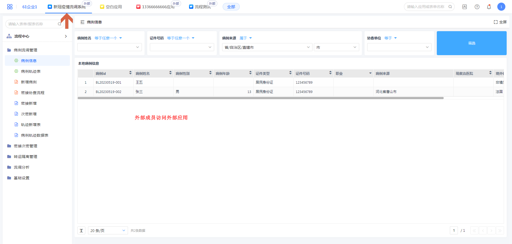Screen dimensions: 512x244
Task: Click the blue 筛选 filter button
Action: 471,43
